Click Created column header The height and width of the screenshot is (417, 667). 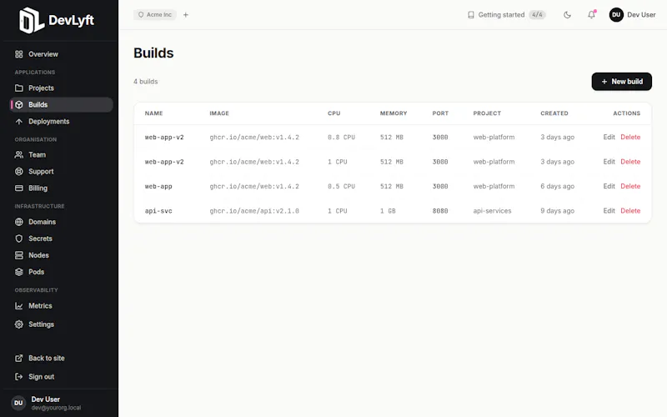554,113
